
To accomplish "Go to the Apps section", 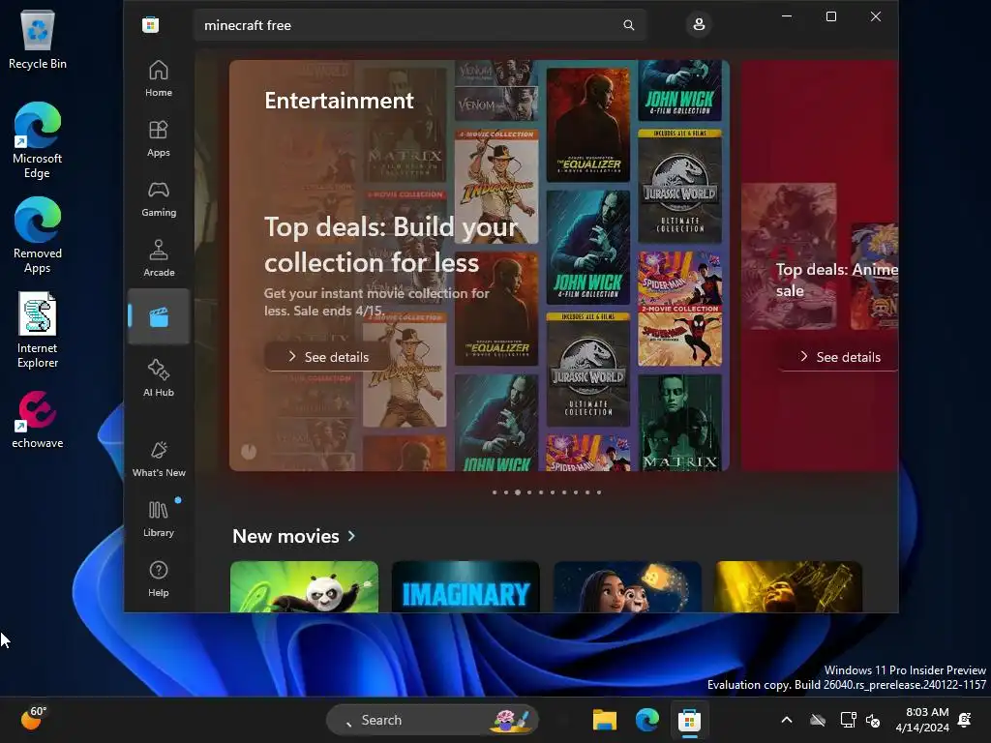I will (159, 138).
